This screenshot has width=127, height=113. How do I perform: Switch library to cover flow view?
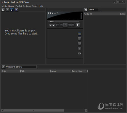pyautogui.click(x=12, y=10)
